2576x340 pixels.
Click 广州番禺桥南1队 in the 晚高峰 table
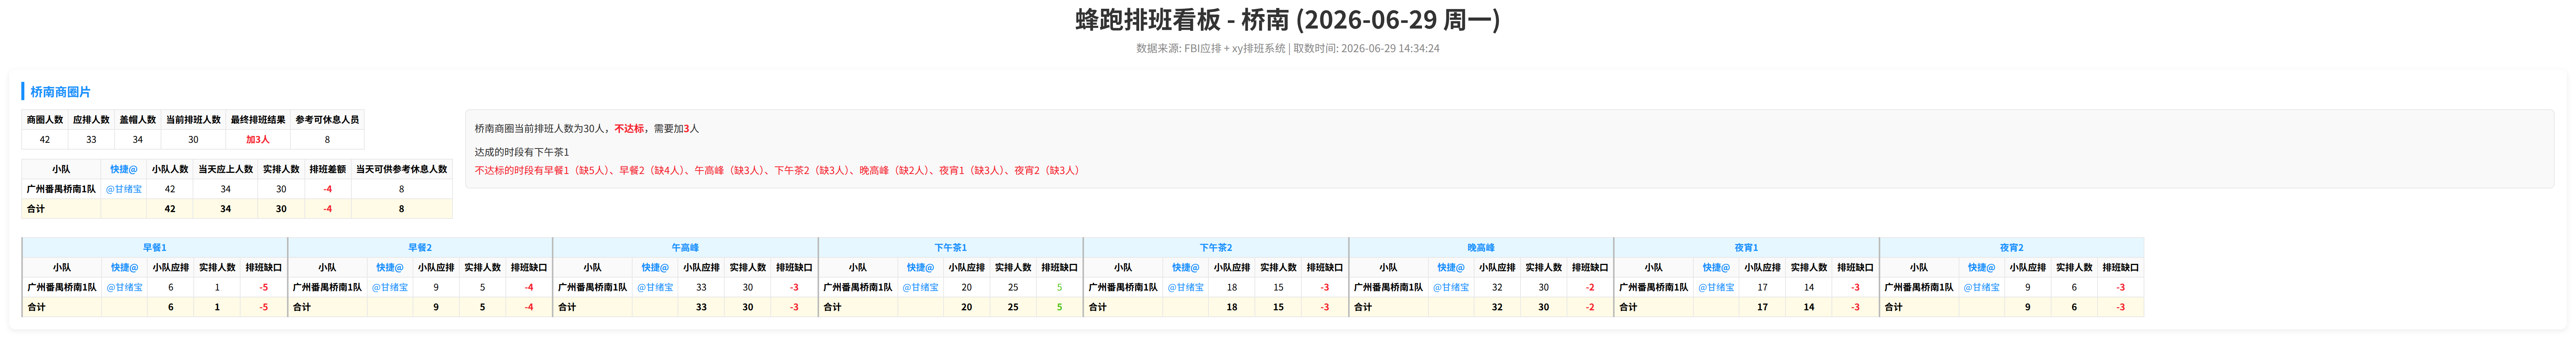pos(1388,287)
